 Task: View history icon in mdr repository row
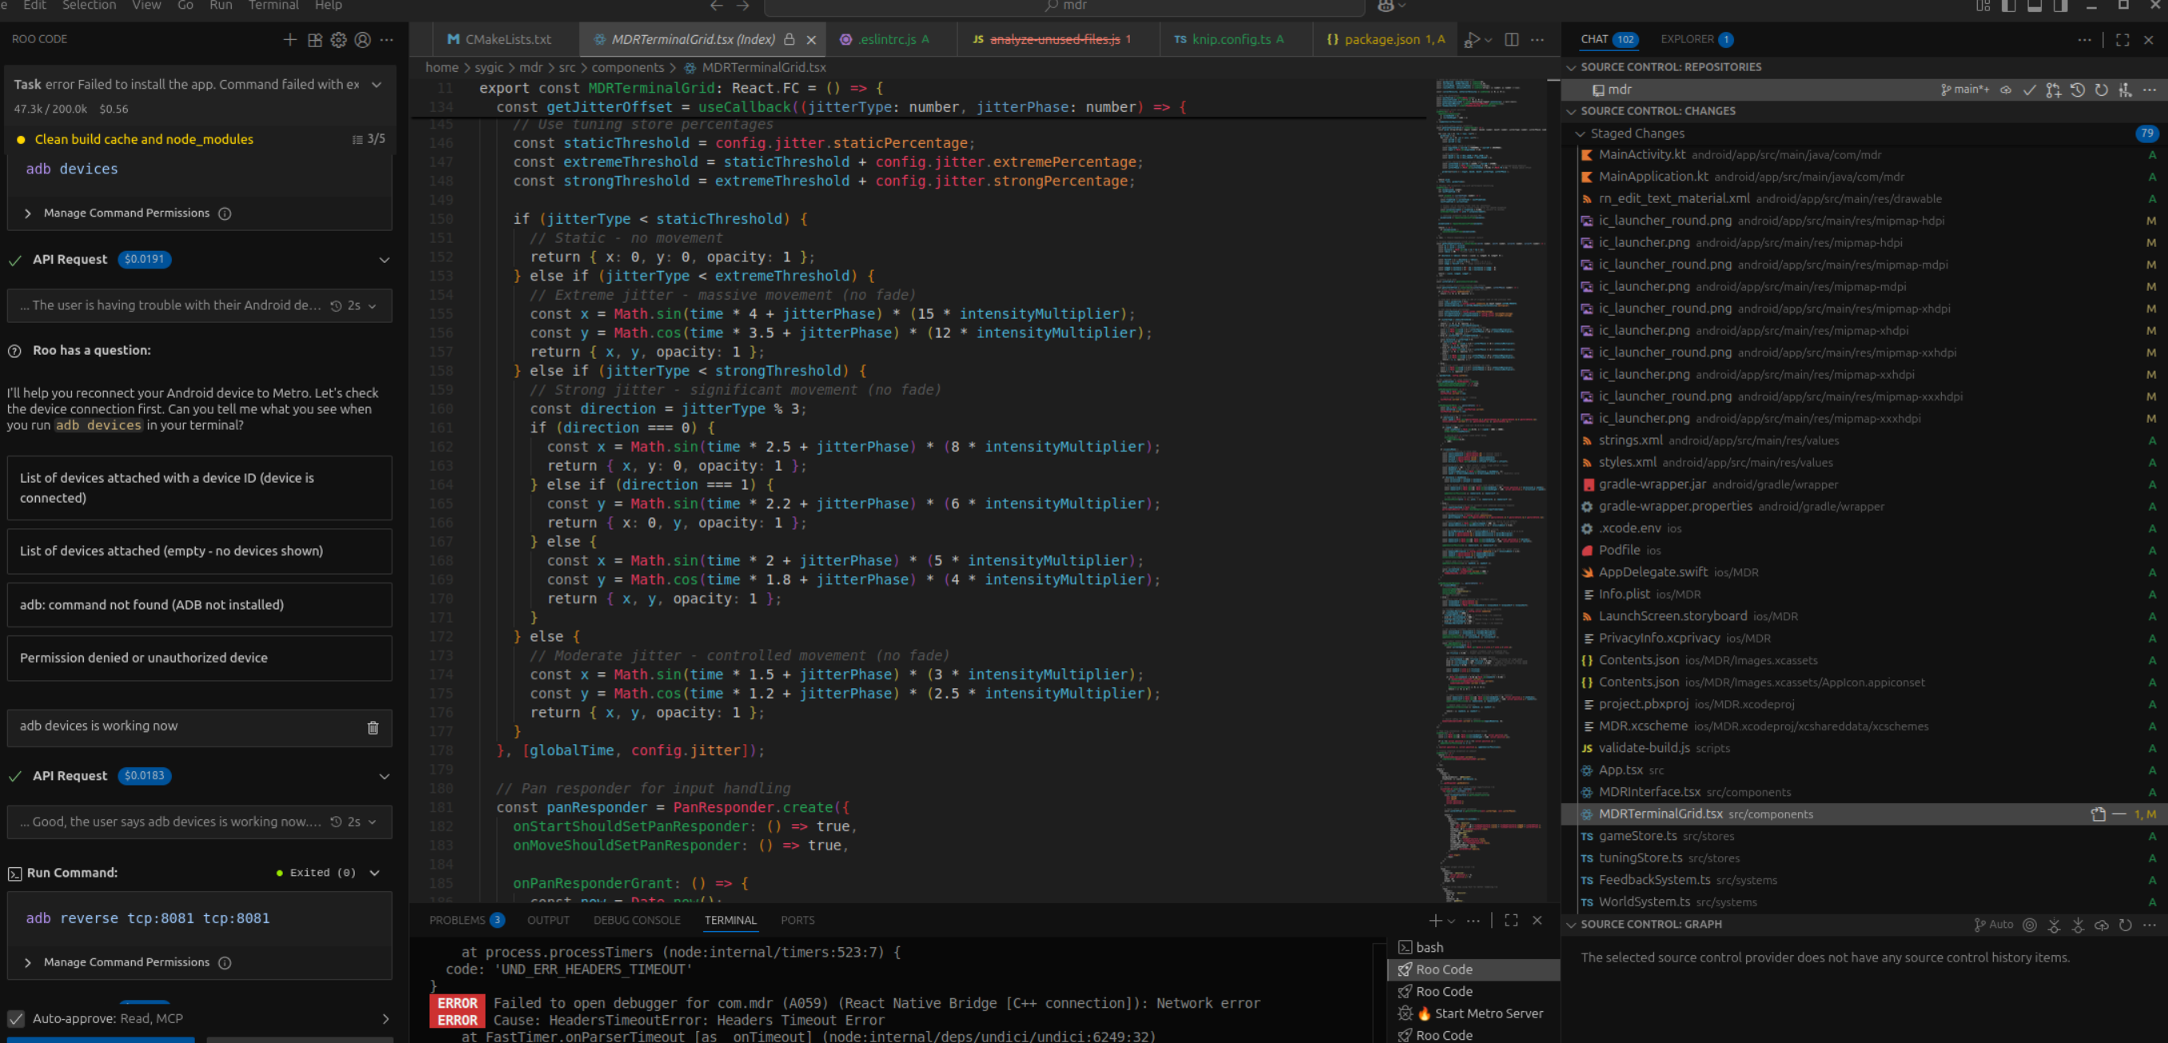[2077, 90]
